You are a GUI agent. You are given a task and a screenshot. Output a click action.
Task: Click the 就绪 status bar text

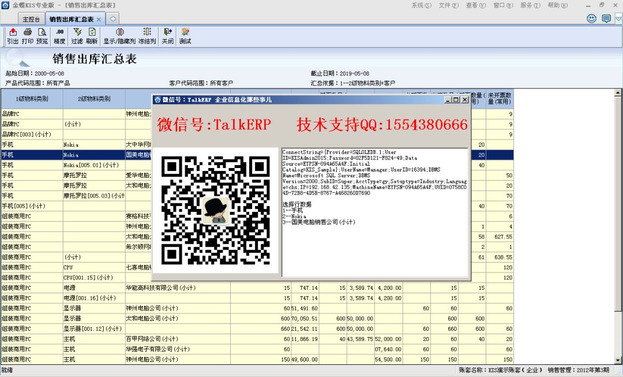[x=7, y=370]
